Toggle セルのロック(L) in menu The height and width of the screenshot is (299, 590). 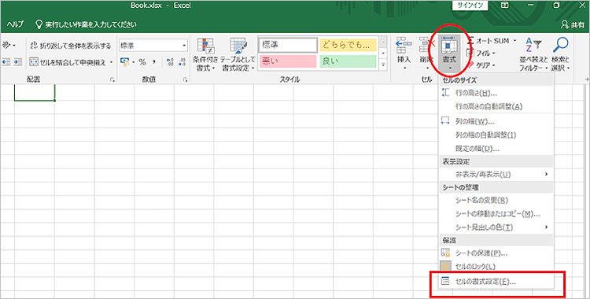pyautogui.click(x=496, y=266)
